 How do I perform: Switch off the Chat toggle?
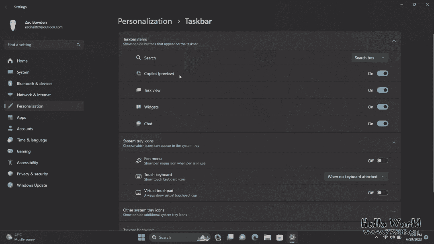383,124
